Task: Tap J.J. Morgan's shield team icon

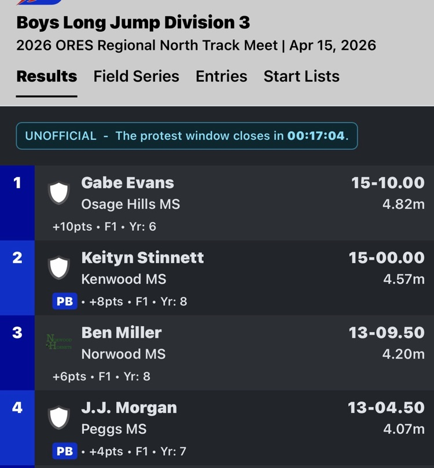Action: pos(58,418)
